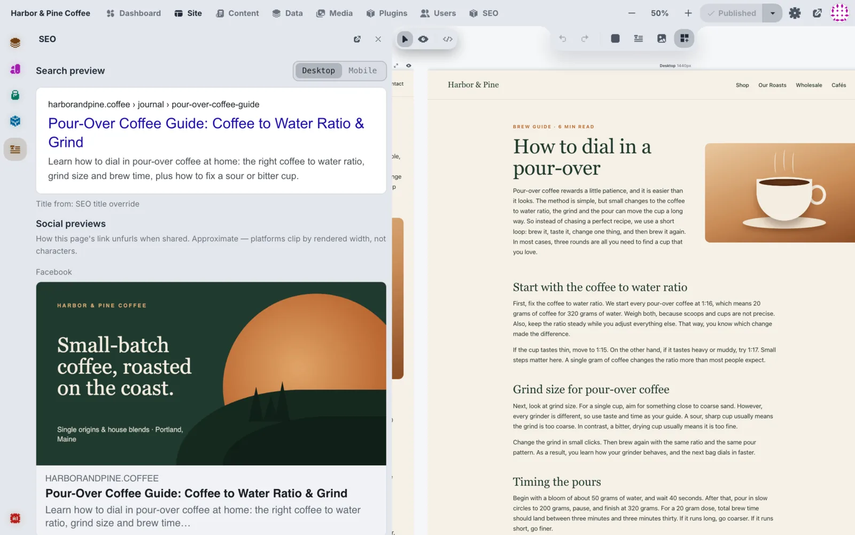Click the search preview meta description
The height and width of the screenshot is (535, 855).
[206, 169]
